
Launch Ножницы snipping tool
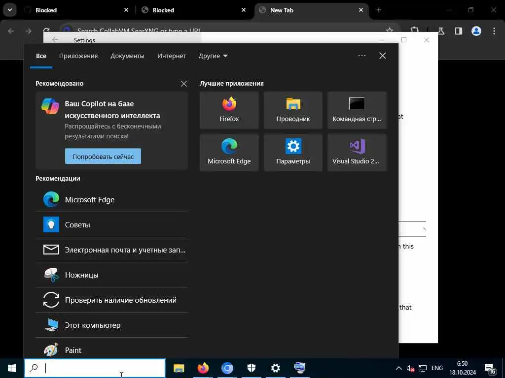[111, 275]
